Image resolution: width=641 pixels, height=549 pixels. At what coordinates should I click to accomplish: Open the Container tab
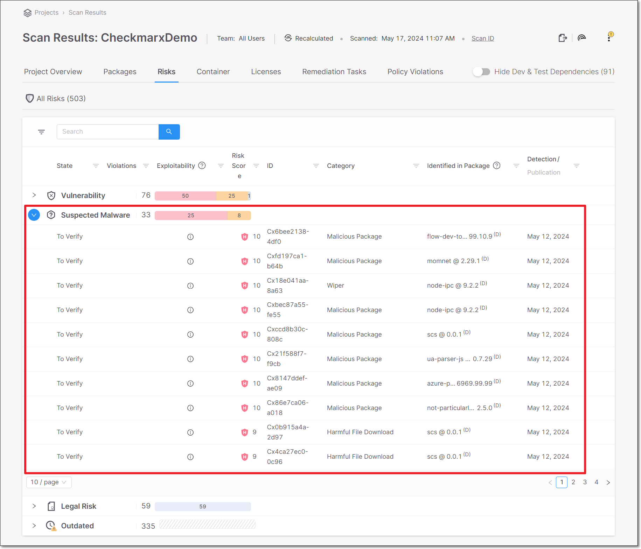[x=213, y=72]
